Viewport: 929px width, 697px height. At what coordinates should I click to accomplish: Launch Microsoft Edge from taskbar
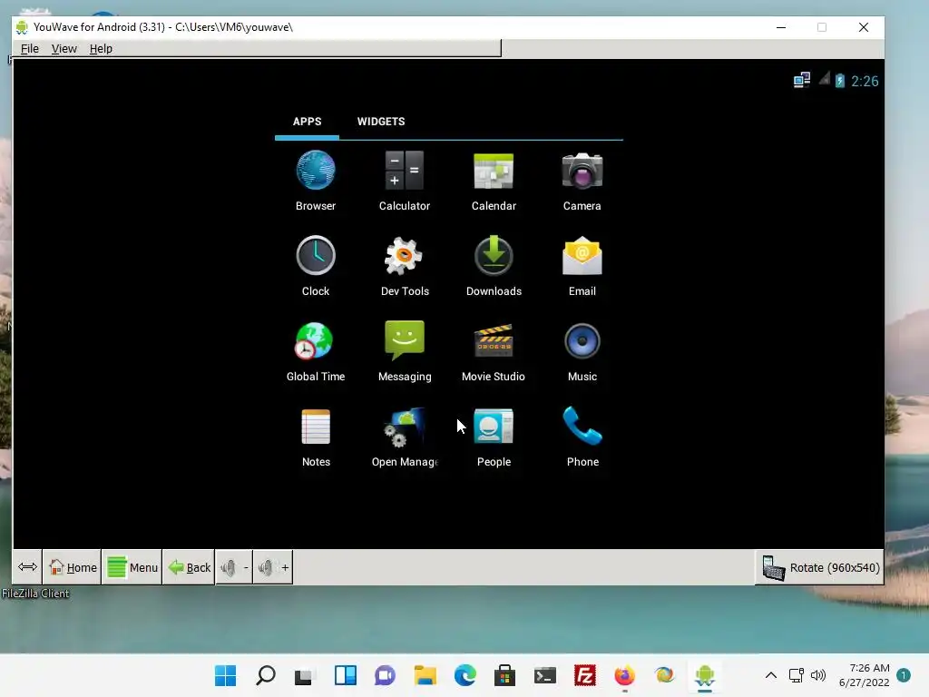coord(465,675)
